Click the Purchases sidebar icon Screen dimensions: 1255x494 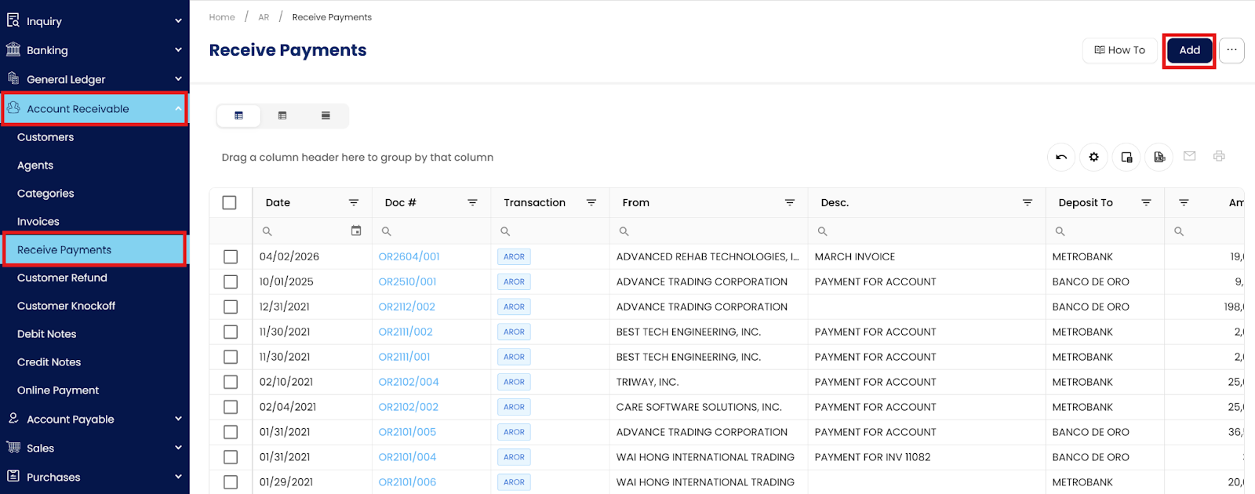[13, 476]
